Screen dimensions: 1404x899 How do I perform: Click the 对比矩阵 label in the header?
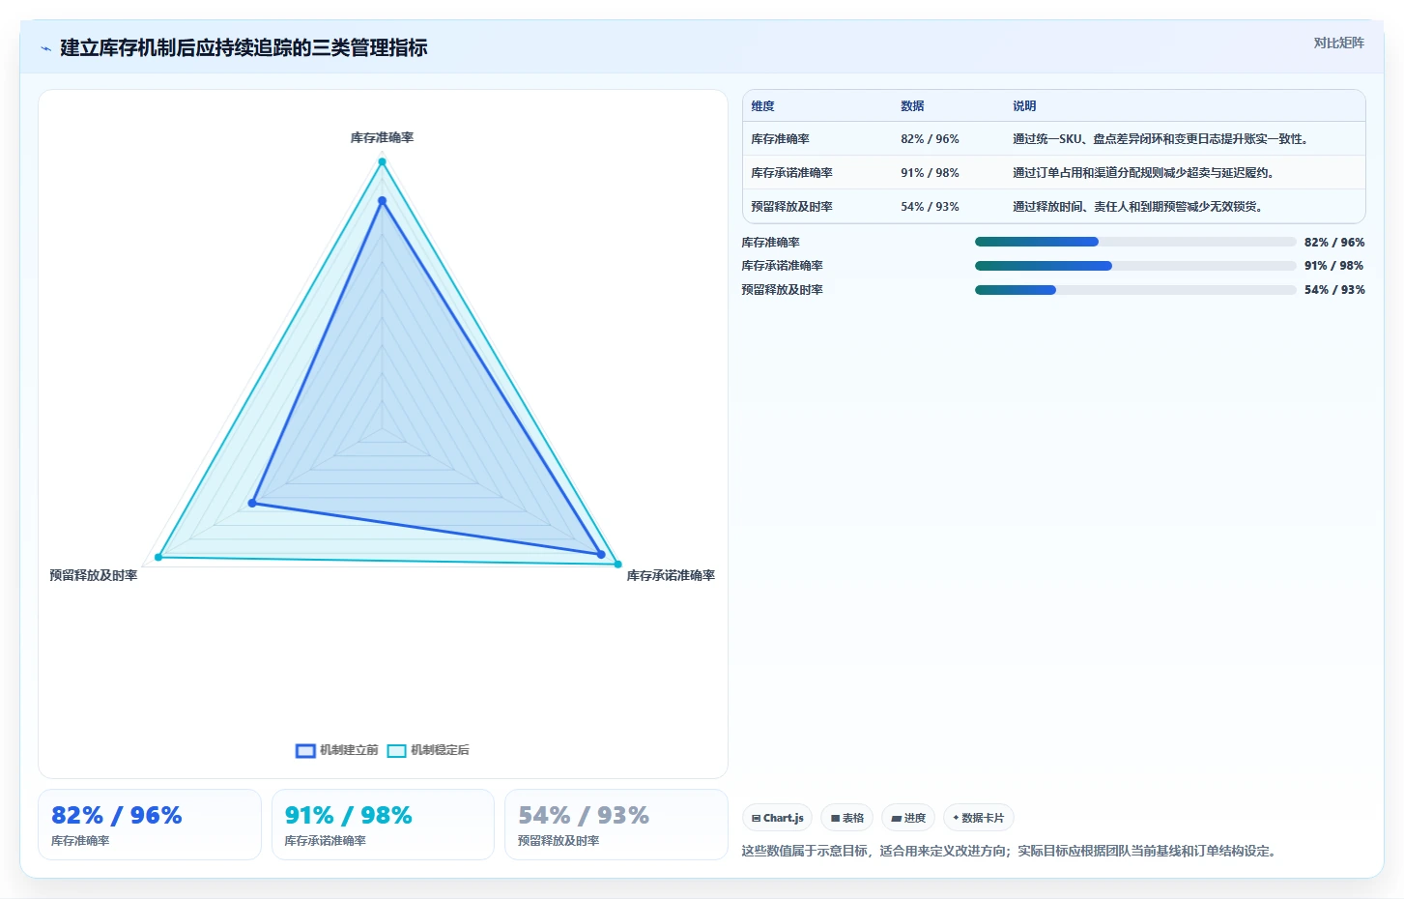pos(1338,43)
